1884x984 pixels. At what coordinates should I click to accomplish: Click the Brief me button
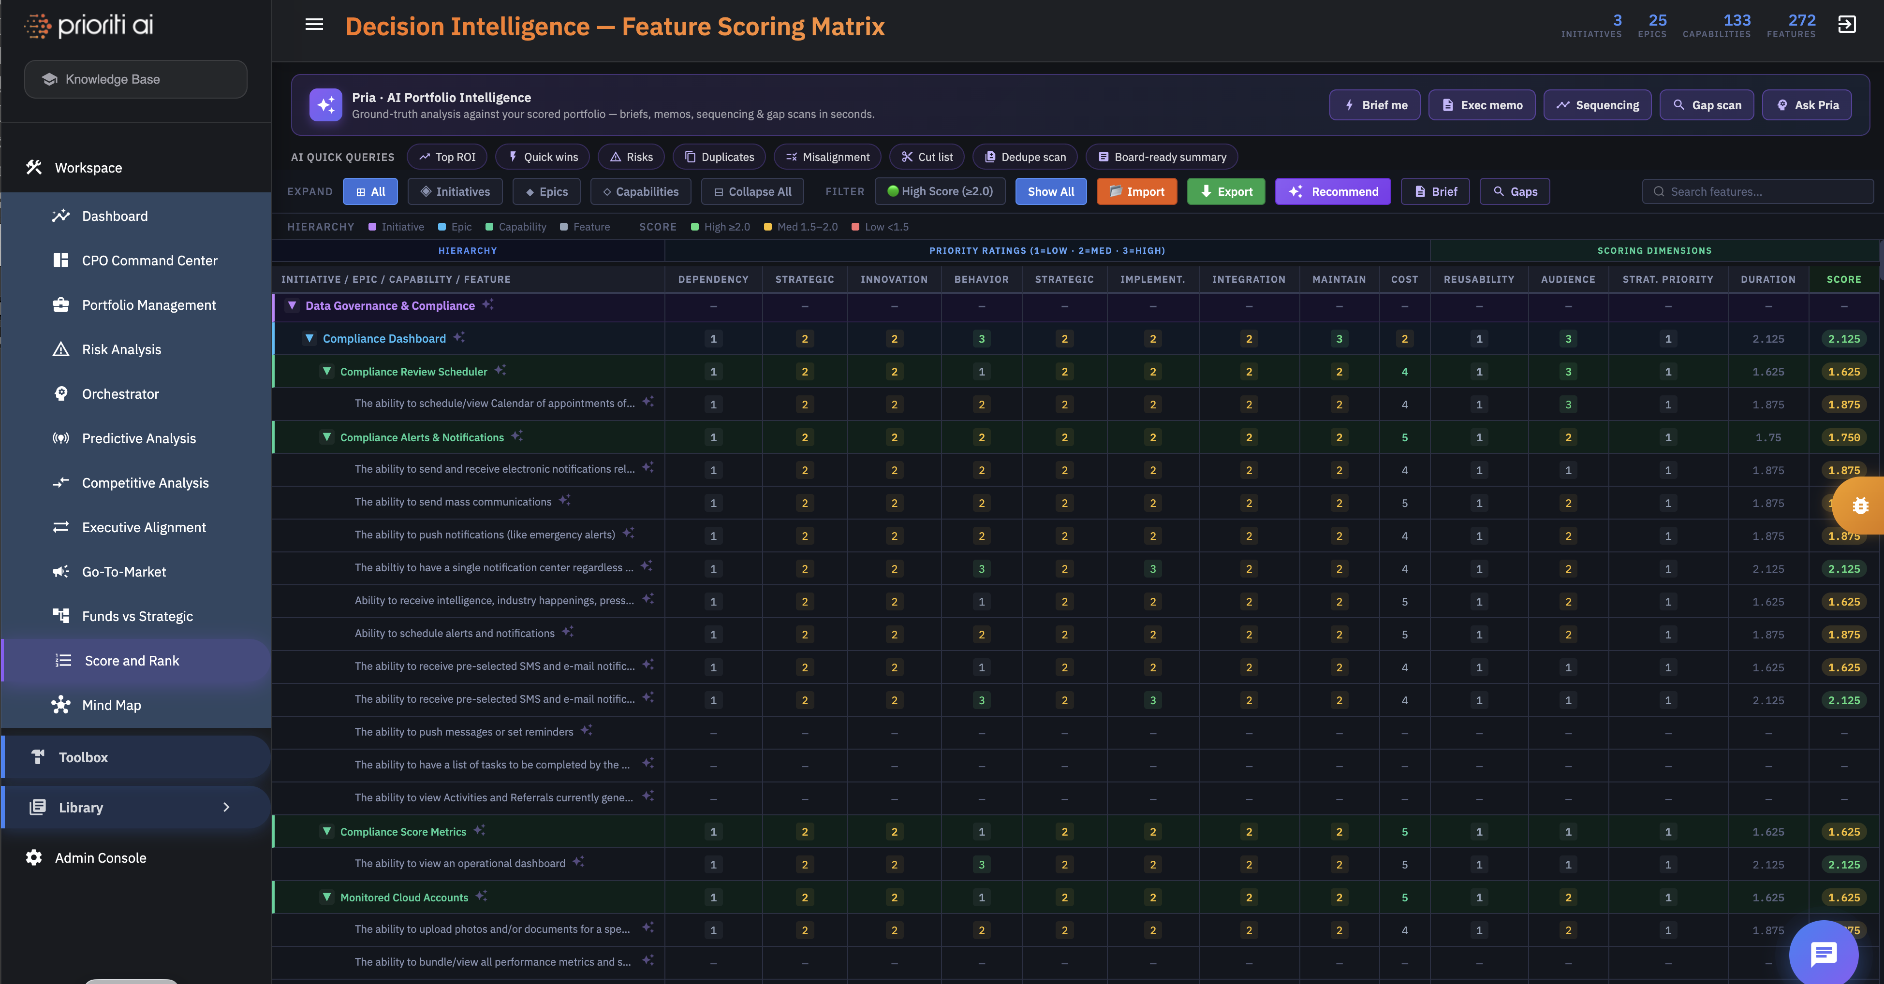click(1374, 104)
